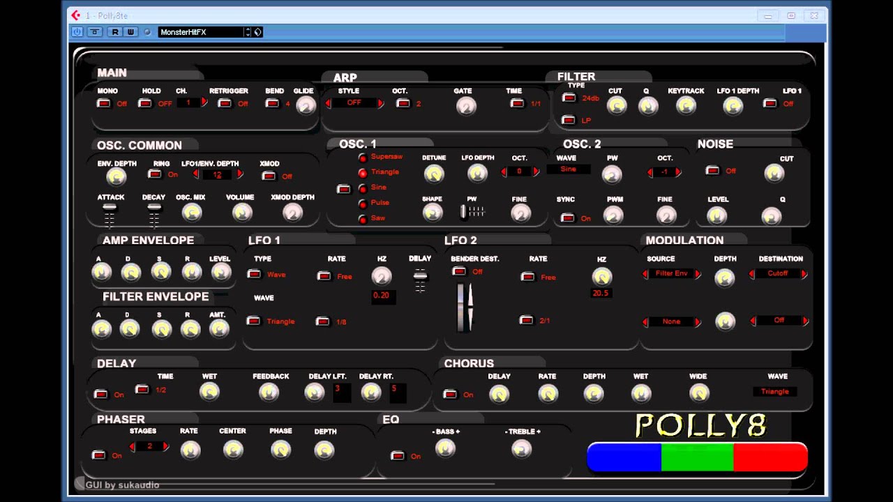
Task: Click the OSC. MIX knob
Action: [192, 213]
